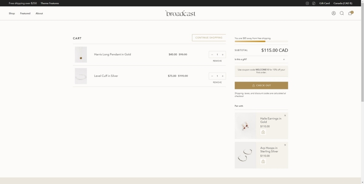Screen dimensions: 364x184
Task: Dismiss the Arp Hoops suggestion
Action: pos(285,145)
